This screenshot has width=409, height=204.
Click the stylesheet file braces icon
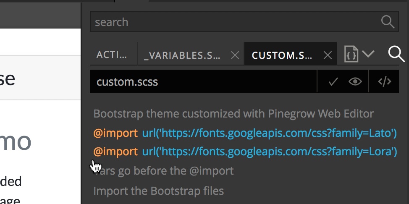tap(351, 54)
